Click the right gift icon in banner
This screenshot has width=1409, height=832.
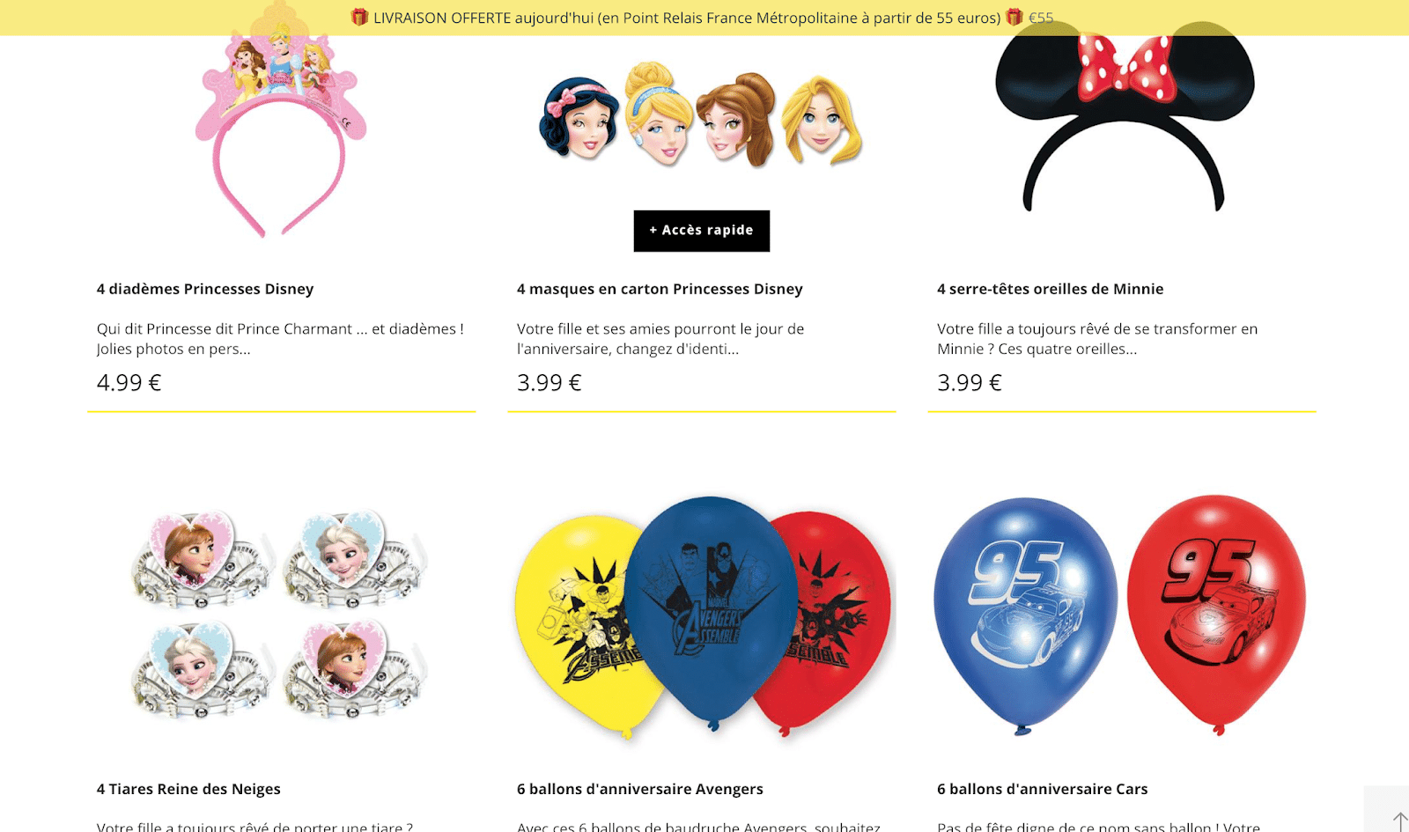click(x=1014, y=17)
